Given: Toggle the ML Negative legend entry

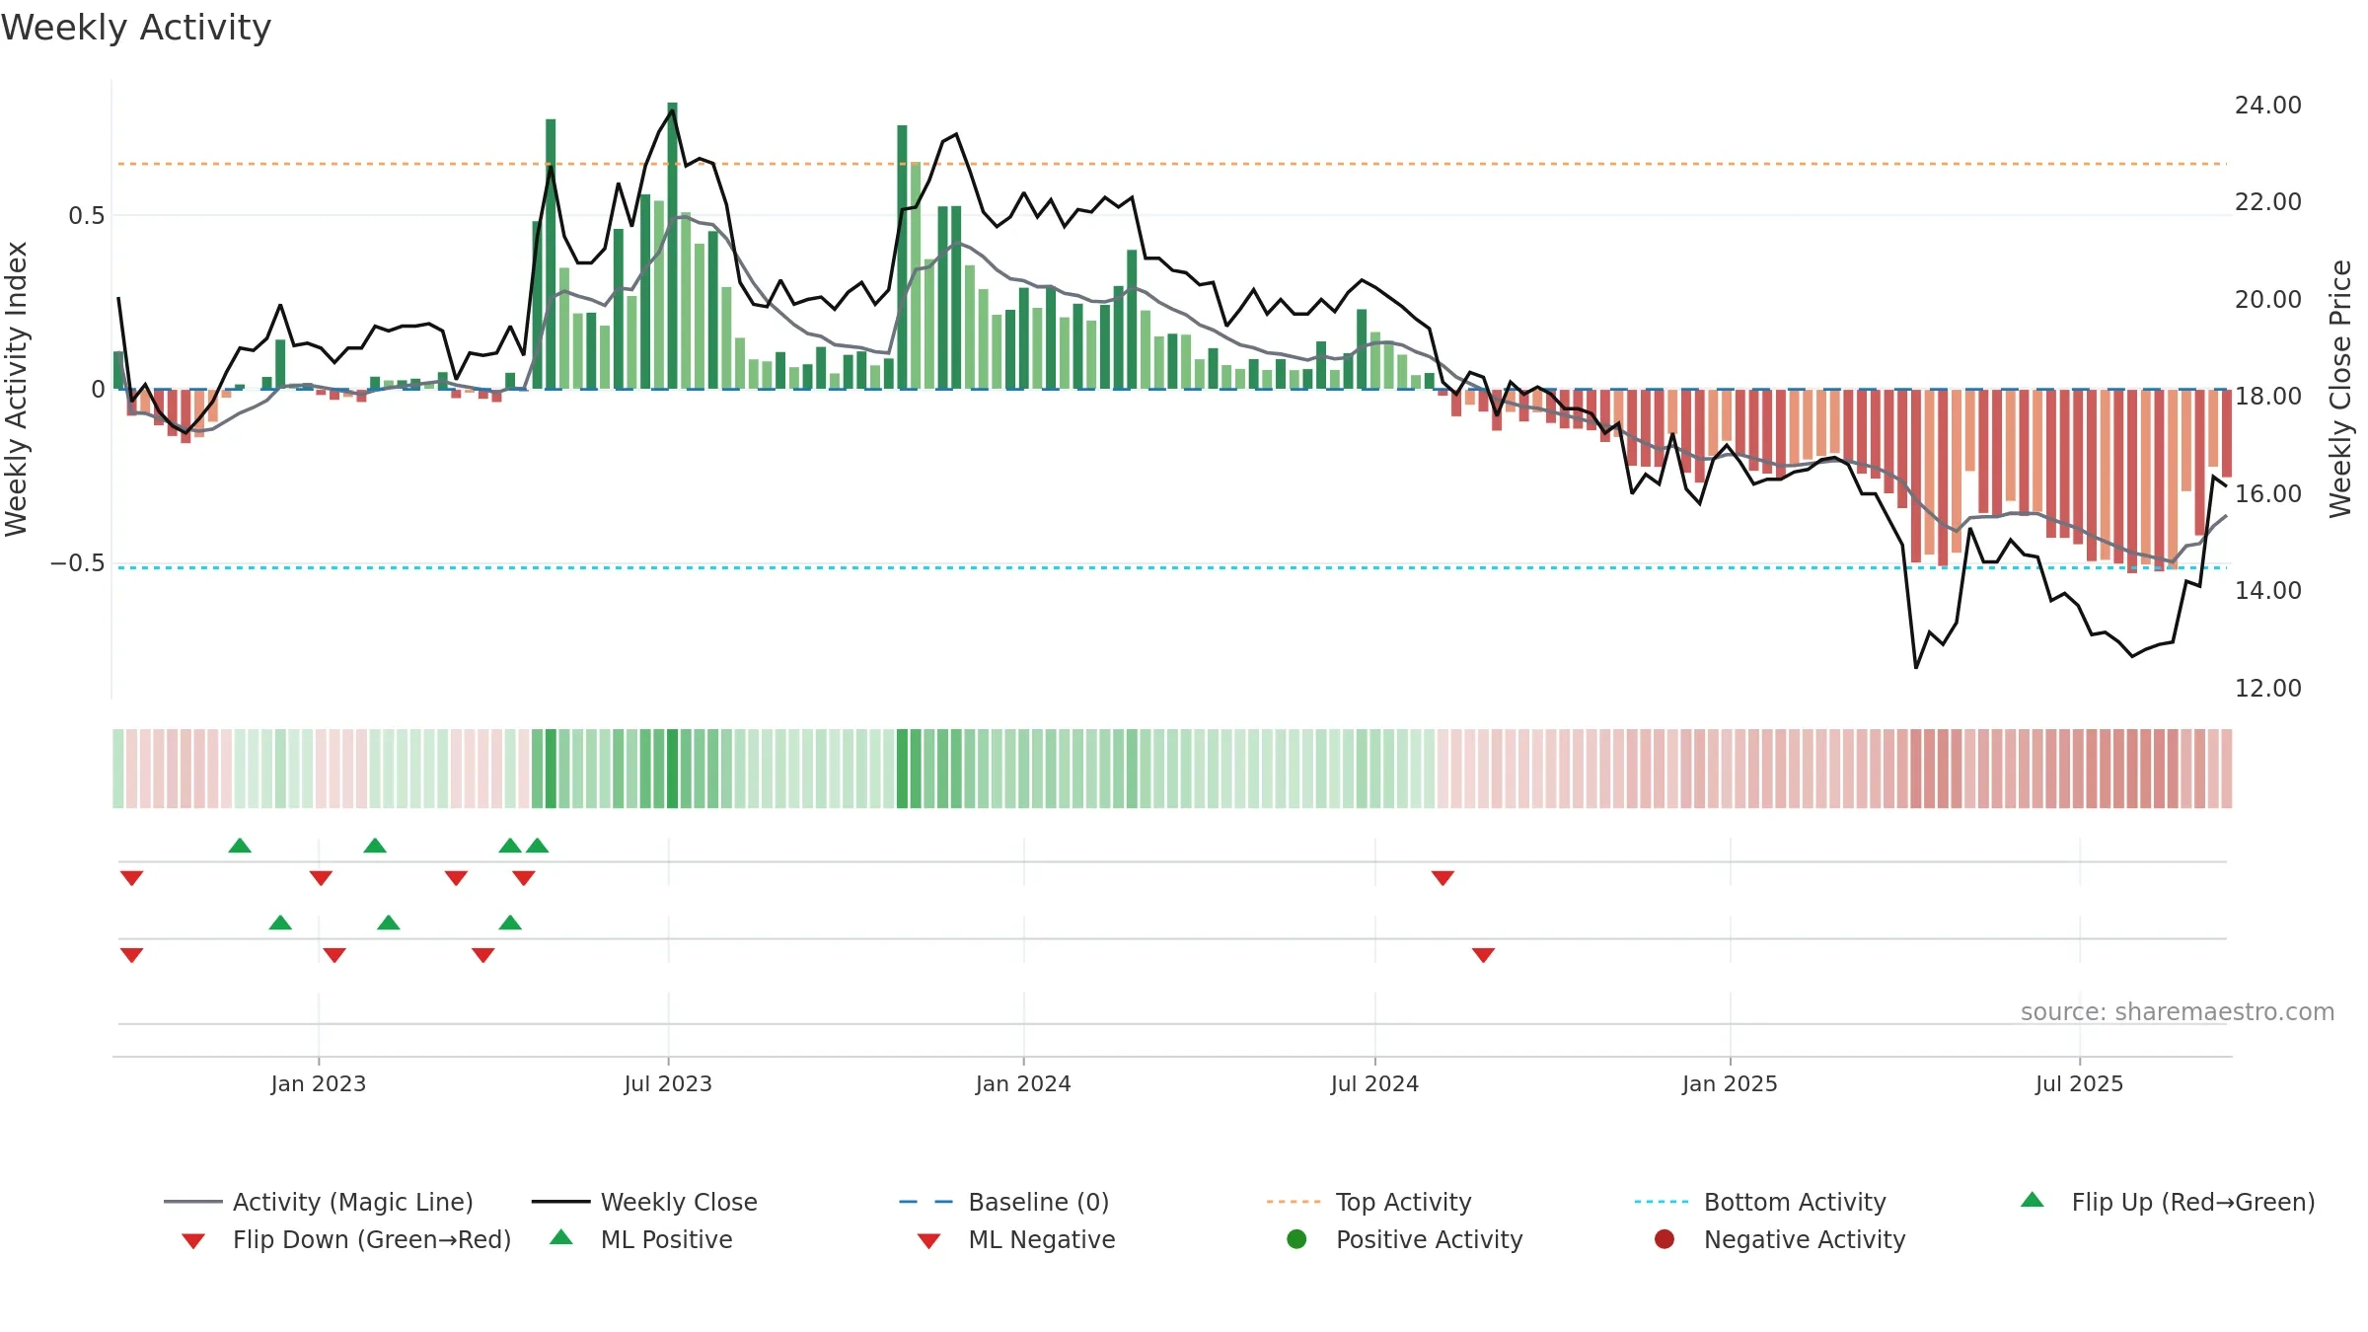Looking at the screenshot, I should pos(1016,1239).
